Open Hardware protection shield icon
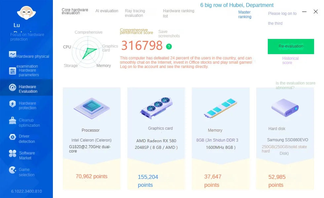Image resolution: width=324 pixels, height=198 pixels. click(x=13, y=104)
